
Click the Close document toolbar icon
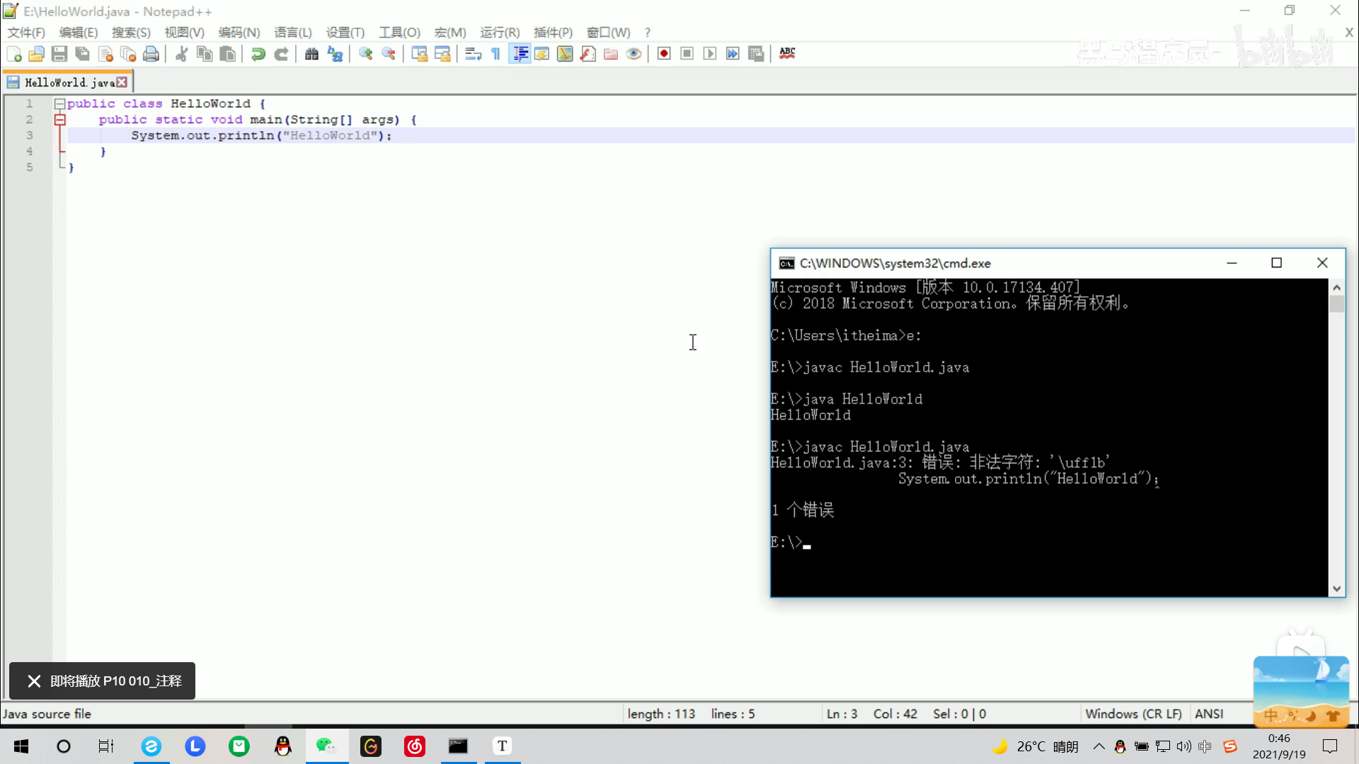point(106,54)
